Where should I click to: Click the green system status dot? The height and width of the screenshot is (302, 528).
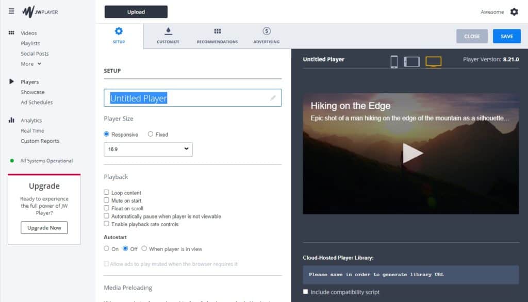pos(12,161)
